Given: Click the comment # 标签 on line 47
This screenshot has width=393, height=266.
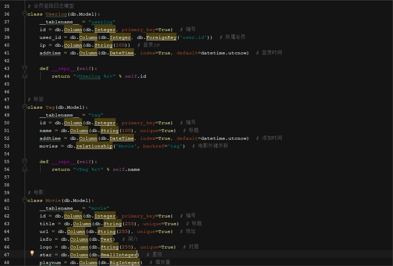Looking at the screenshot, I should click(x=36, y=99).
